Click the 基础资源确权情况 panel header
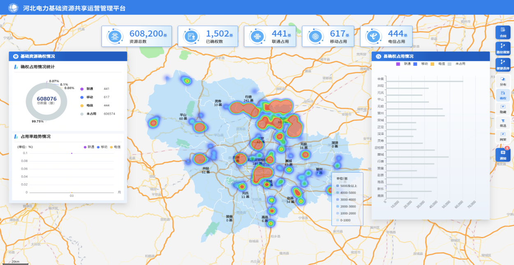 [x=68, y=56]
